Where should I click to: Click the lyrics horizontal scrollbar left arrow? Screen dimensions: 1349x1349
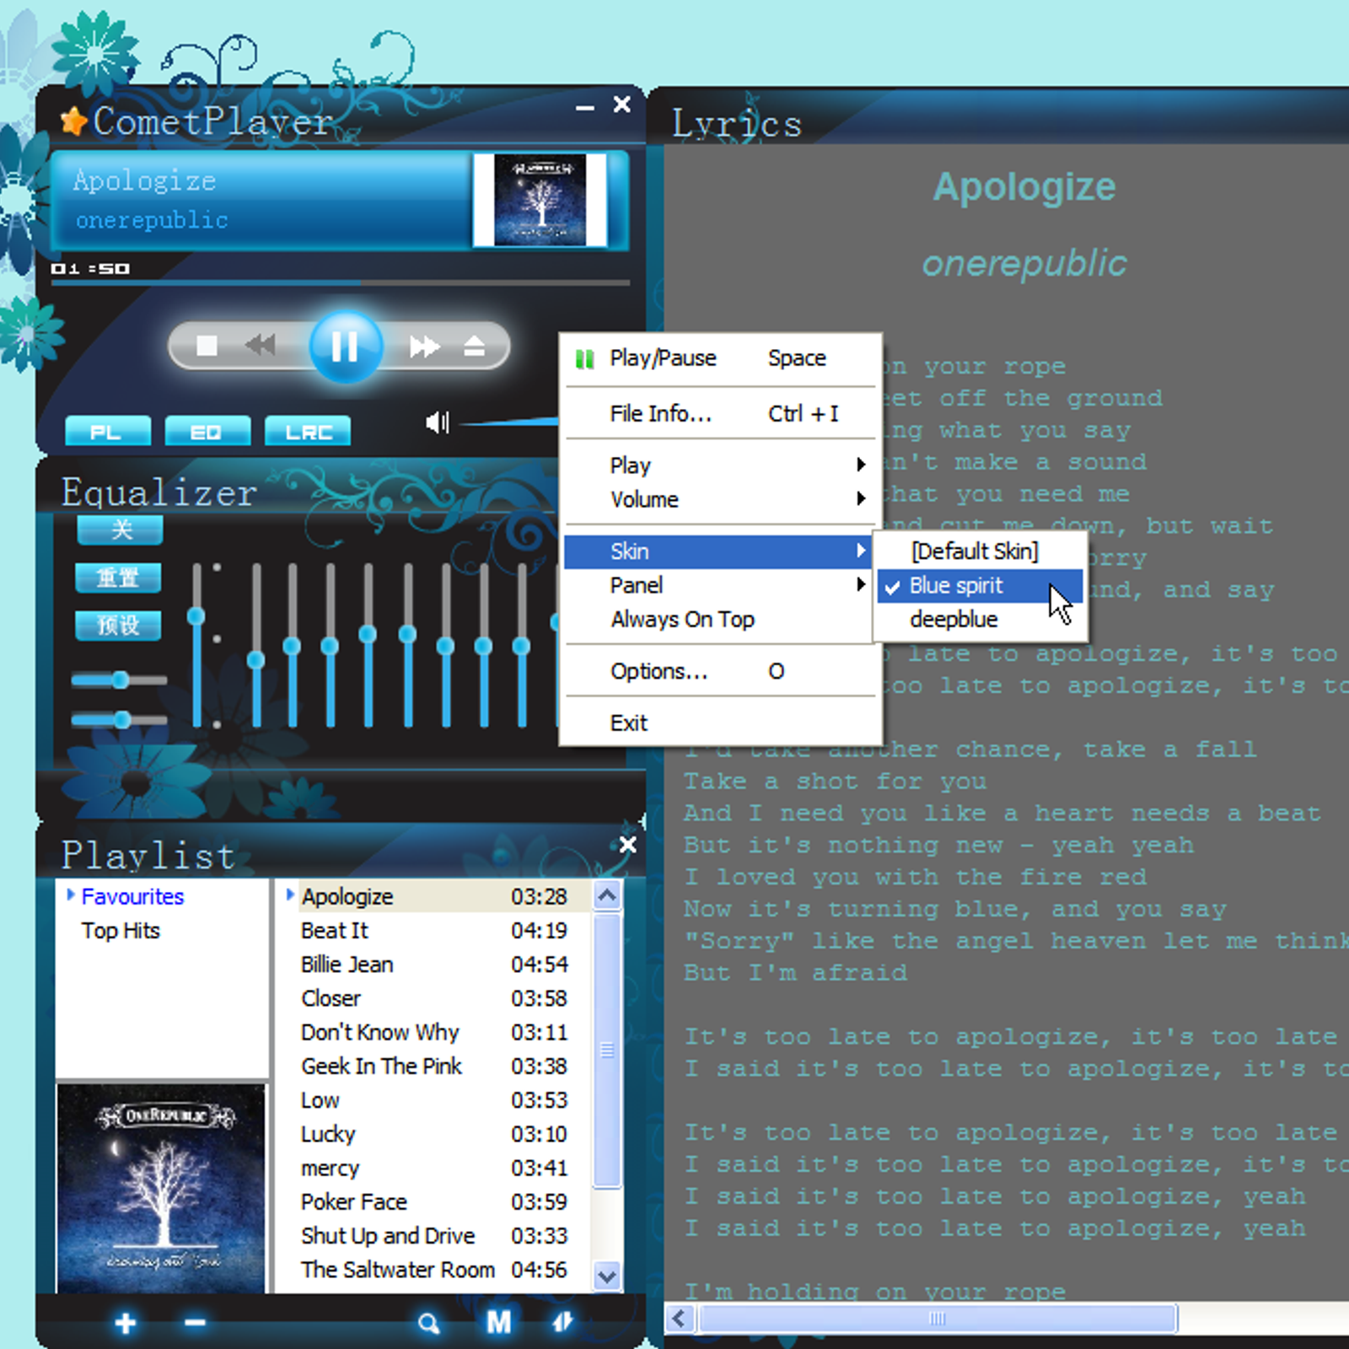(680, 1319)
